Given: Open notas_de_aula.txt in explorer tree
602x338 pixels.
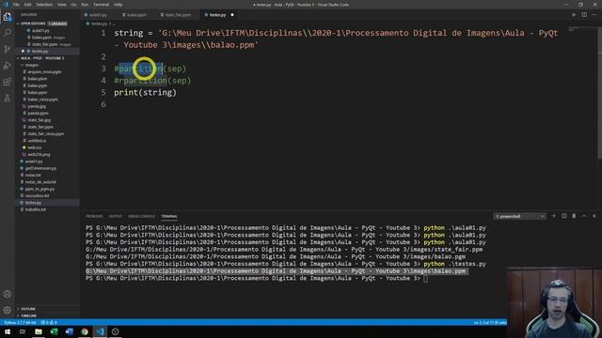Looking at the screenshot, I should coord(40,182).
